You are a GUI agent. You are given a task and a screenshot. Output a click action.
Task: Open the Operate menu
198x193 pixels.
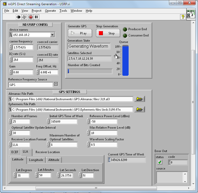tap(50, 11)
